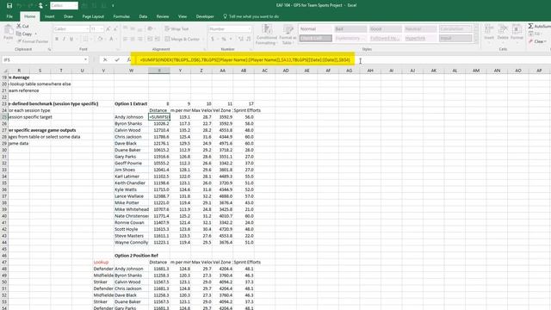Viewport: 551px width, 310px height.
Task: Confirm formula with checkmark icon
Action: click(117, 60)
